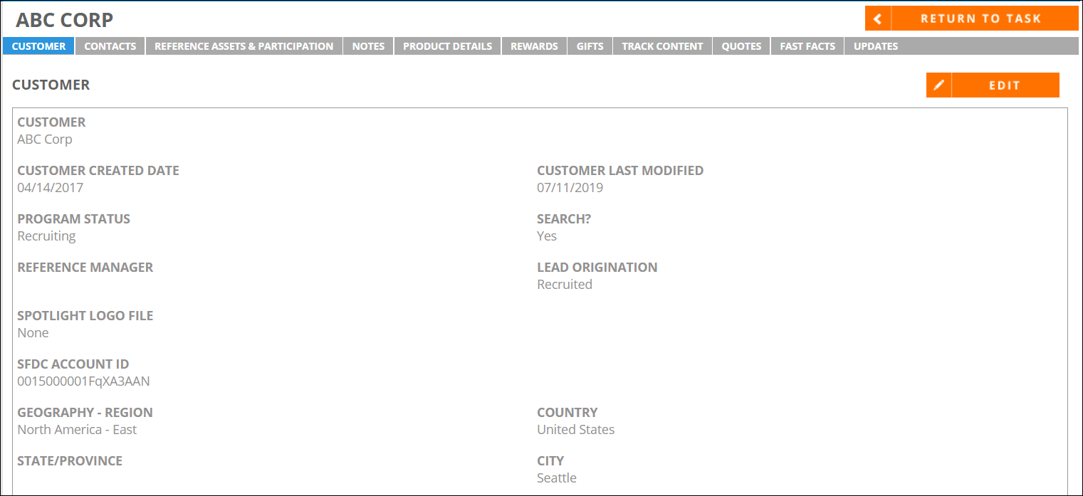
Task: Open the Gifts tab
Action: click(x=590, y=46)
